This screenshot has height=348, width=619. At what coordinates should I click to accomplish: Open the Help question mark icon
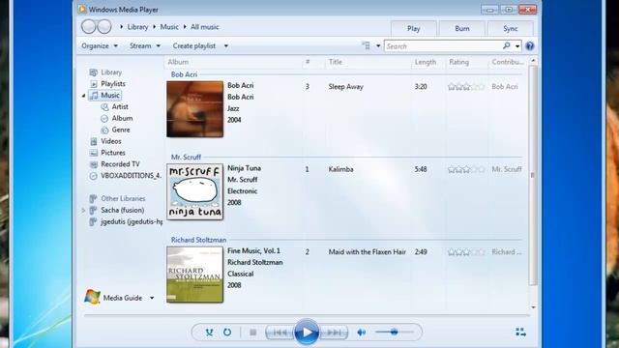(x=530, y=45)
